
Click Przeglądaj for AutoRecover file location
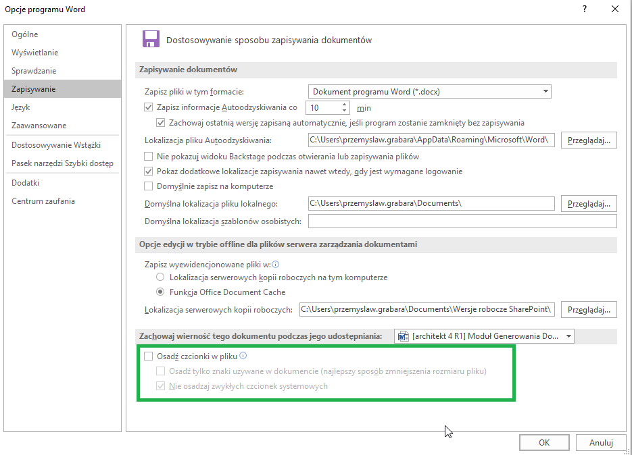[589, 140]
